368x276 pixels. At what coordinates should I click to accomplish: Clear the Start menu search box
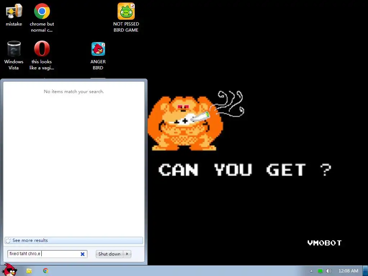(x=83, y=254)
